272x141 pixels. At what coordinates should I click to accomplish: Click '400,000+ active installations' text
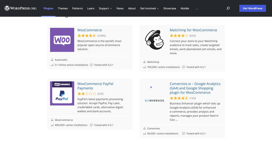(x=71, y=125)
